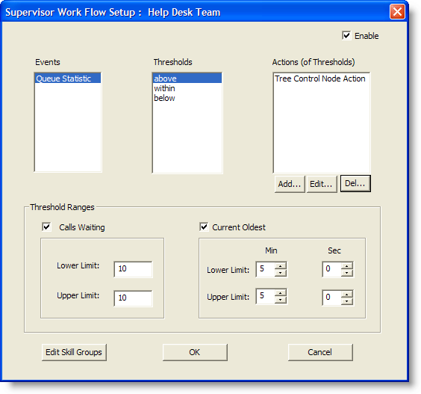Increase upper limit minutes spinner
The width and height of the screenshot is (421, 394).
pos(281,293)
